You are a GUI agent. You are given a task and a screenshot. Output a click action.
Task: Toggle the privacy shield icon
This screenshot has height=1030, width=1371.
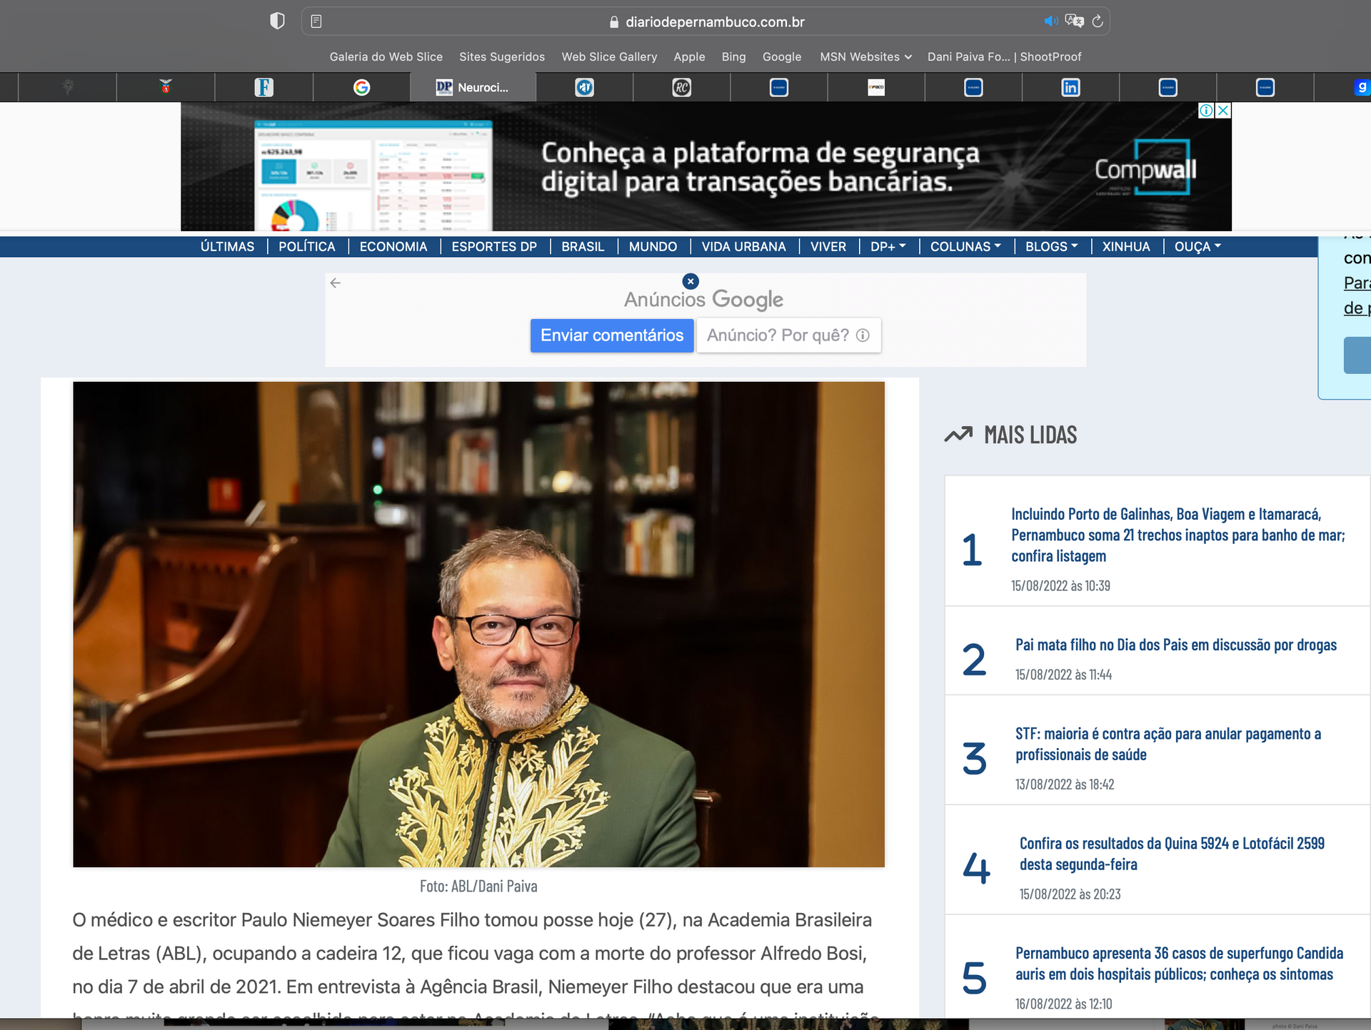coord(277,21)
